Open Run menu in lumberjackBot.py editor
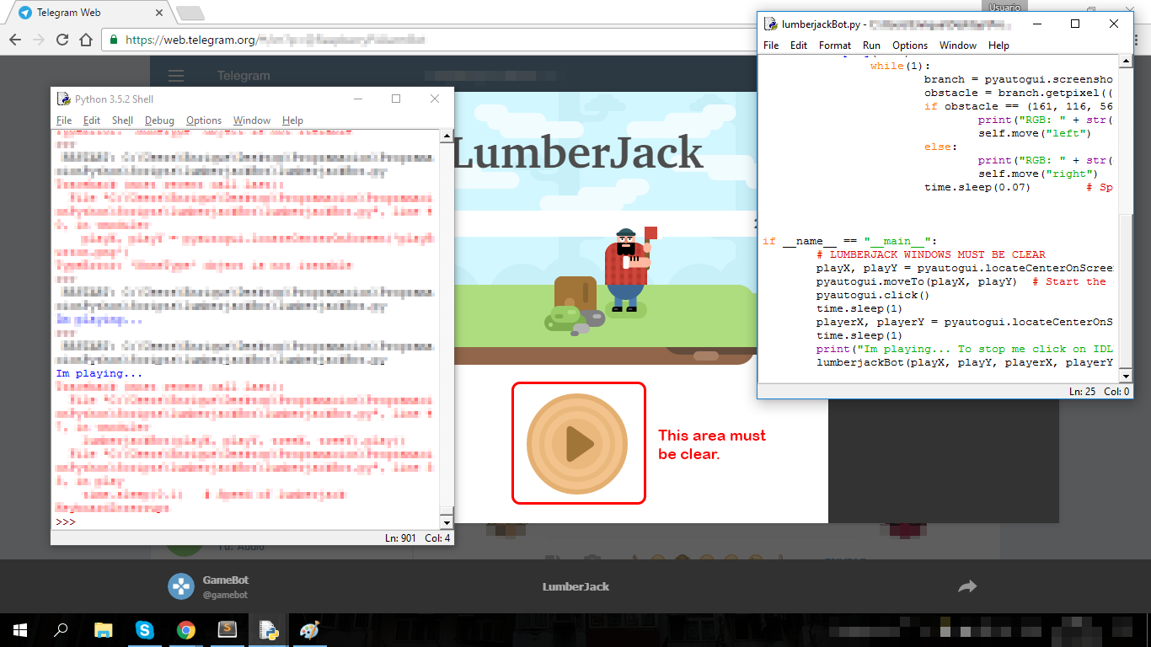This screenshot has height=647, width=1151. [x=871, y=45]
